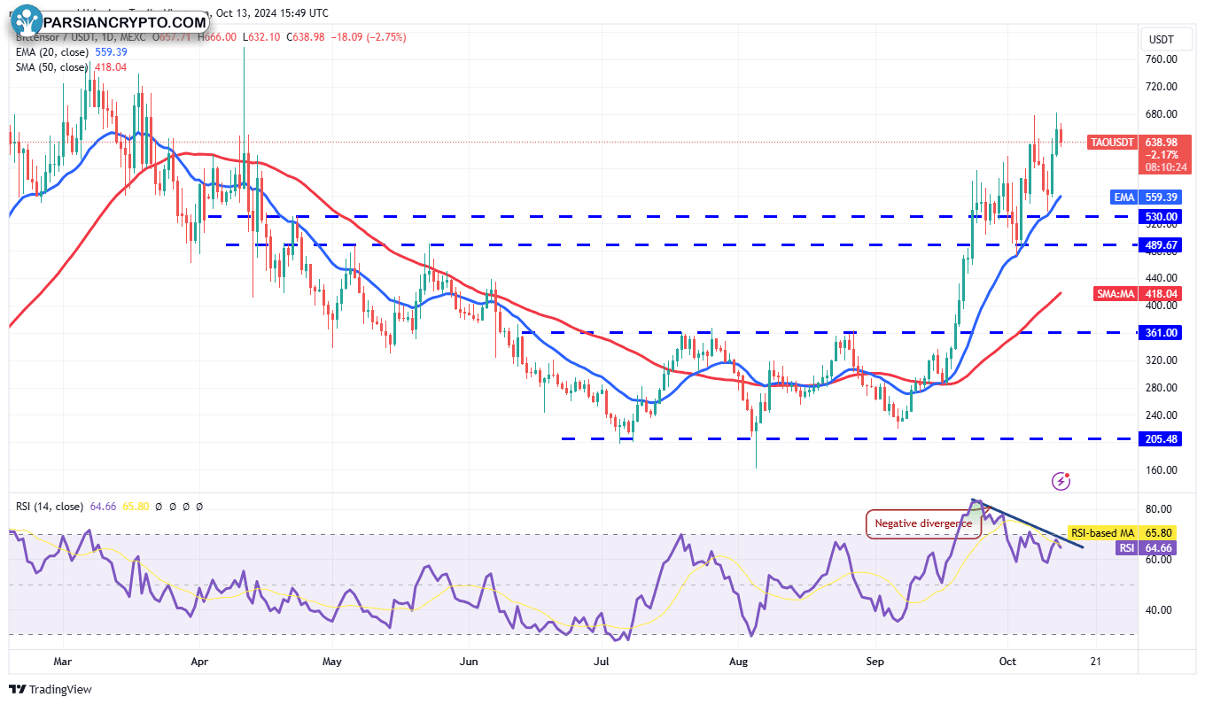Click the TAOUSDT symbol tag on price axis
Image resolution: width=1205 pixels, height=705 pixels.
tap(1112, 143)
